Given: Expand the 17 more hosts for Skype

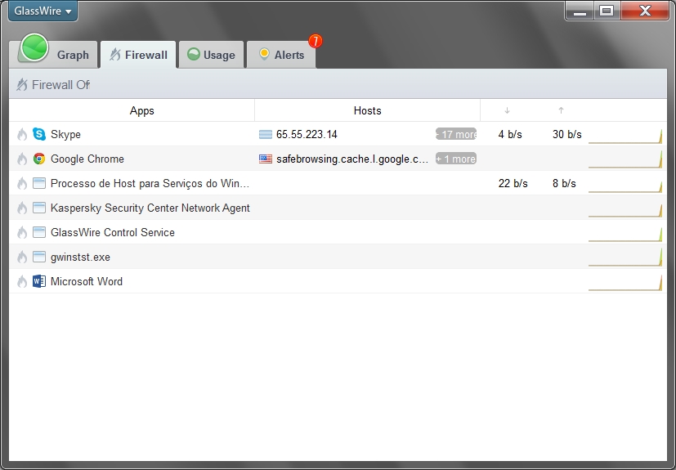Looking at the screenshot, I should click(456, 134).
